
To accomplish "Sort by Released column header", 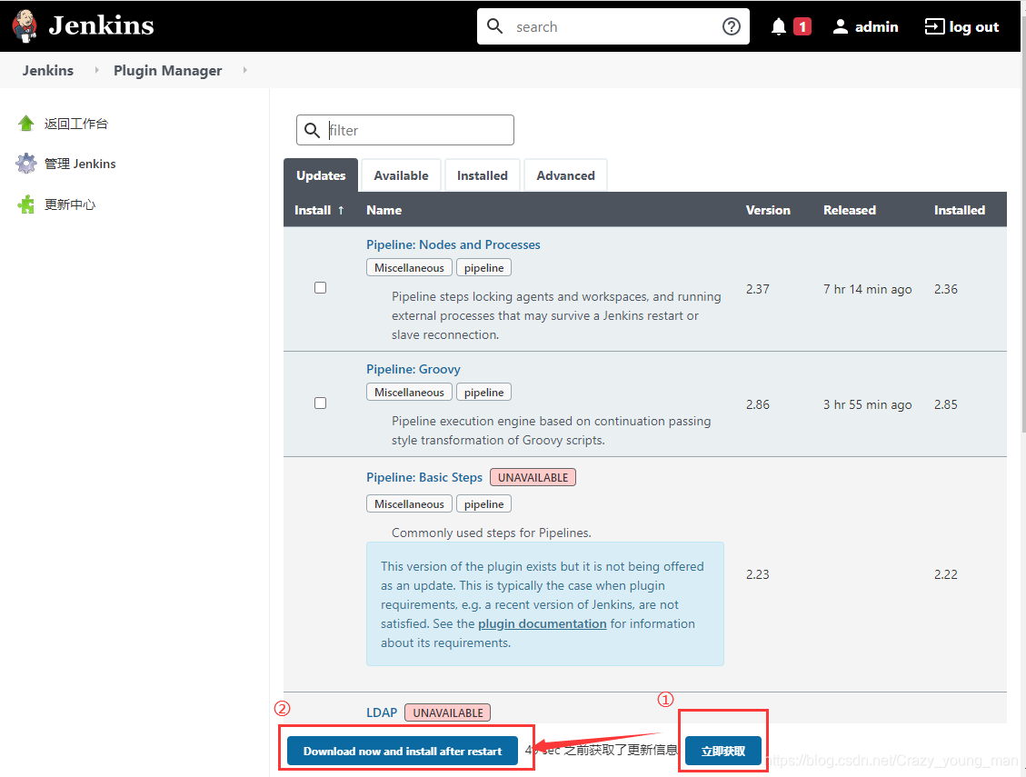I will pos(850,210).
